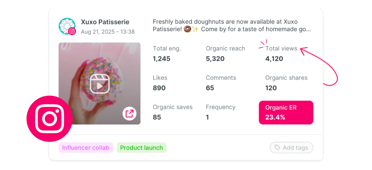Open the post via external link icon
372x170 pixels.
click(130, 114)
